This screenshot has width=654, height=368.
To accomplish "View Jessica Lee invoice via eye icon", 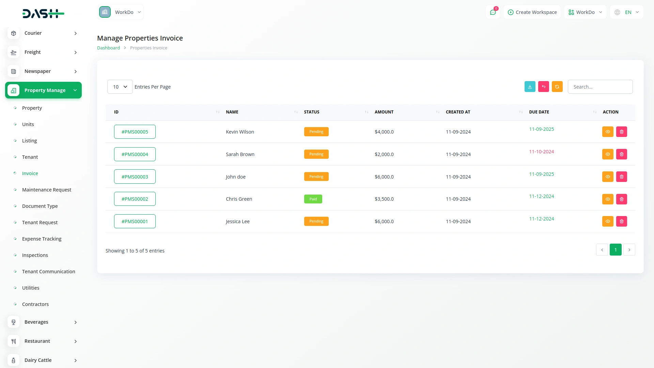I will click(x=607, y=221).
